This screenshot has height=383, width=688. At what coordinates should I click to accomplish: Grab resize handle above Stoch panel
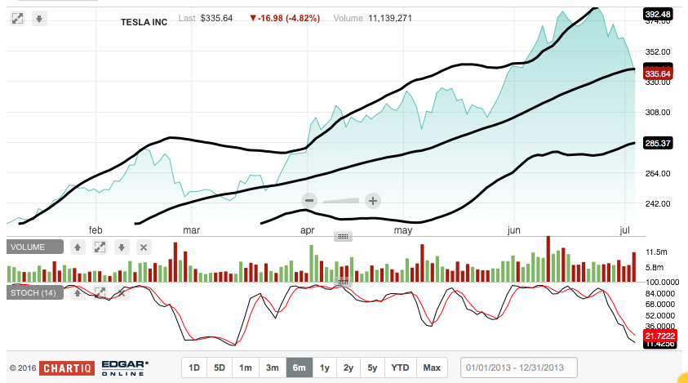(343, 282)
